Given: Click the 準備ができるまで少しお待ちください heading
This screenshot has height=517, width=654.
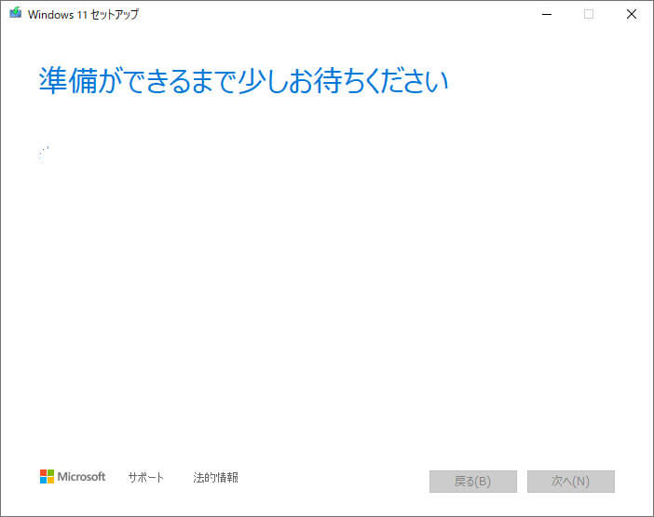Looking at the screenshot, I should click(x=243, y=80).
